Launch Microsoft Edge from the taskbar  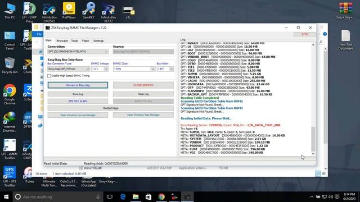(123, 197)
